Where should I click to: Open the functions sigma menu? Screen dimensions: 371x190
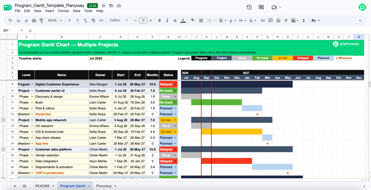point(304,21)
